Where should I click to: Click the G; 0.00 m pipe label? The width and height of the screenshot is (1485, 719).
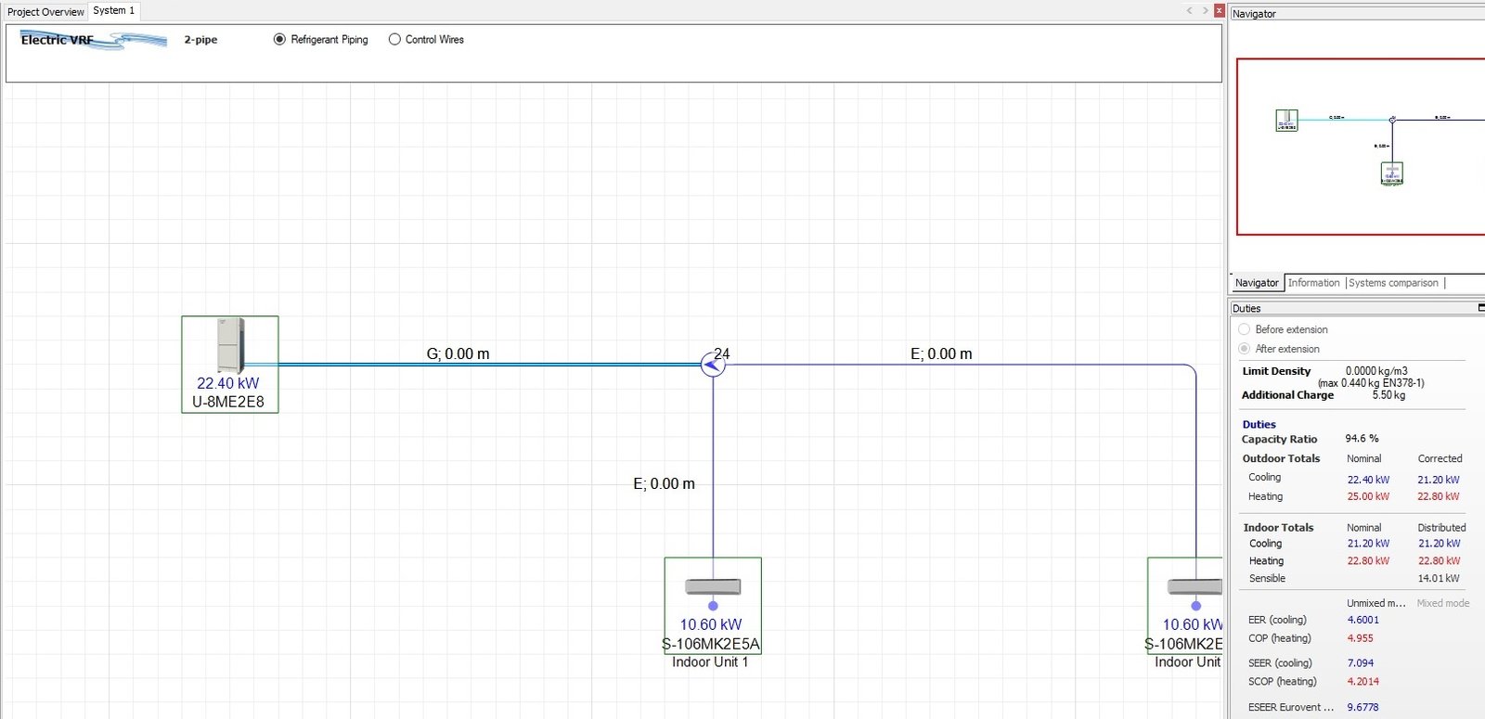pyautogui.click(x=458, y=354)
